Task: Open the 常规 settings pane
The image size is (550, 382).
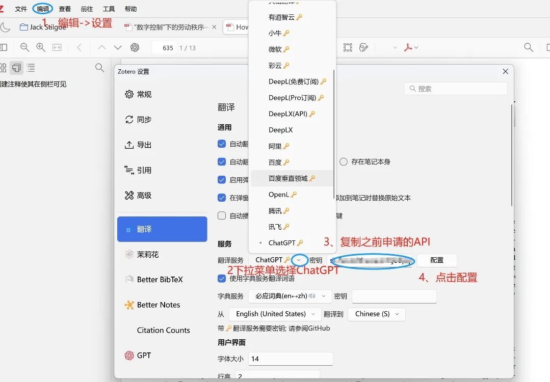Action: click(162, 94)
